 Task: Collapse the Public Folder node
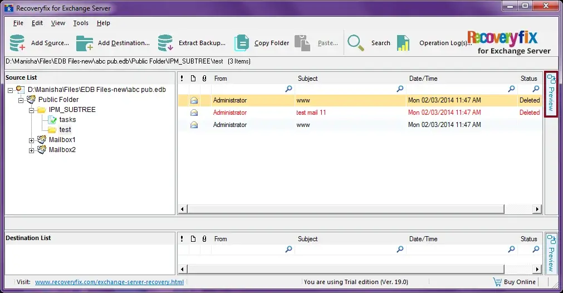pyautogui.click(x=21, y=100)
